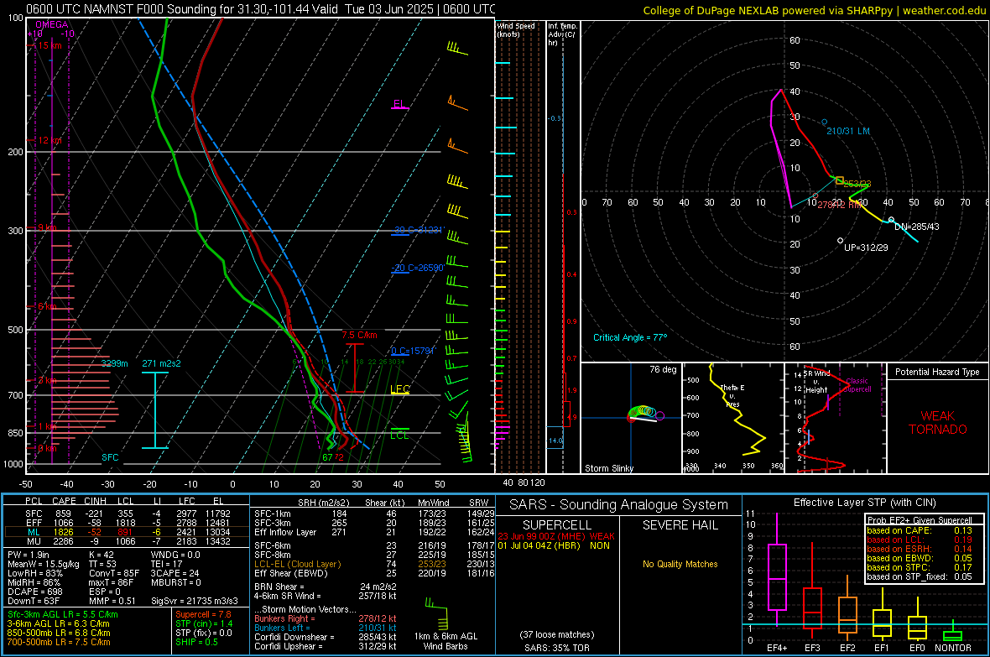Viewport: 990px width, 657px height.
Task: Click the College of DuPage NEXLAB credit text
Action: [814, 10]
